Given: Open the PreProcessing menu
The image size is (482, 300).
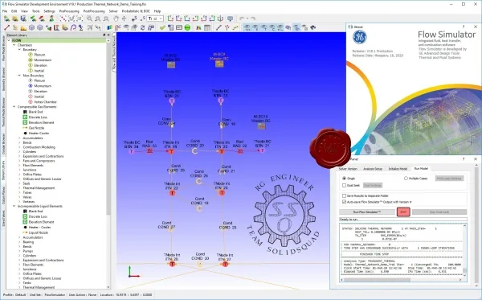Looking at the screenshot, I should click(x=69, y=11).
